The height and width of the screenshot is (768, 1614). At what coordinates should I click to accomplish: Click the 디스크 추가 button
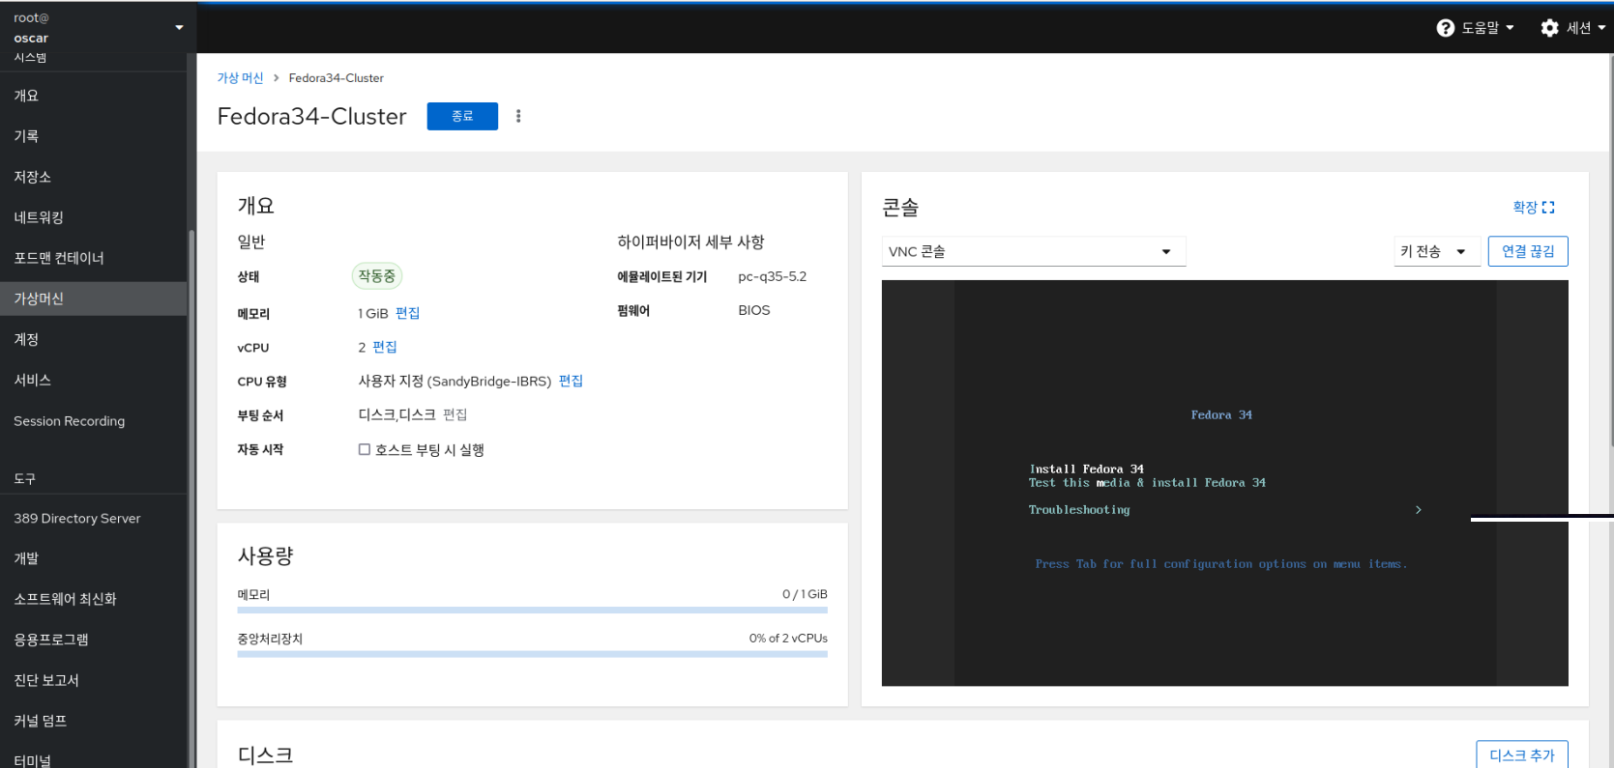click(x=1522, y=755)
